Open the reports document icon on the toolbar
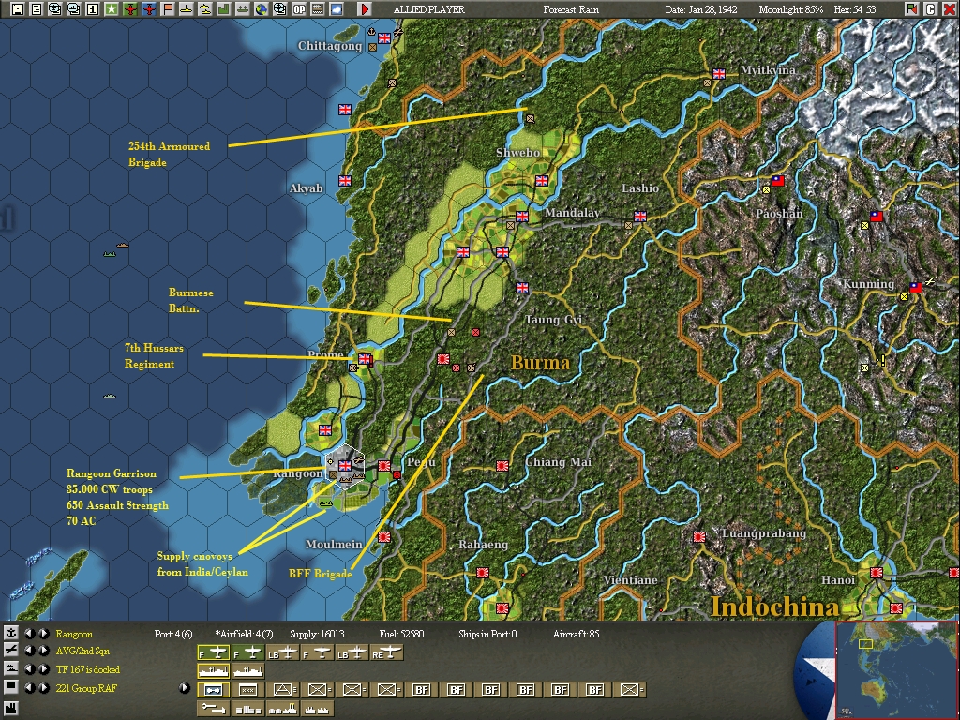The image size is (960, 720). [37, 8]
